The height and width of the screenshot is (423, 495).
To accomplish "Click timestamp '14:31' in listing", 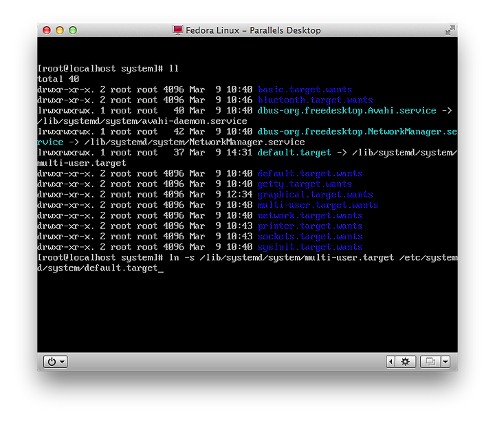I will [239, 153].
